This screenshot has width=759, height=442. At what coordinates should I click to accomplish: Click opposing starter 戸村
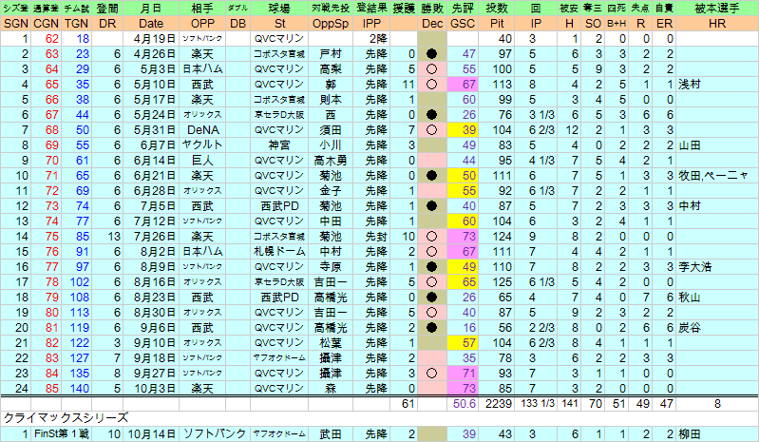tap(331, 54)
